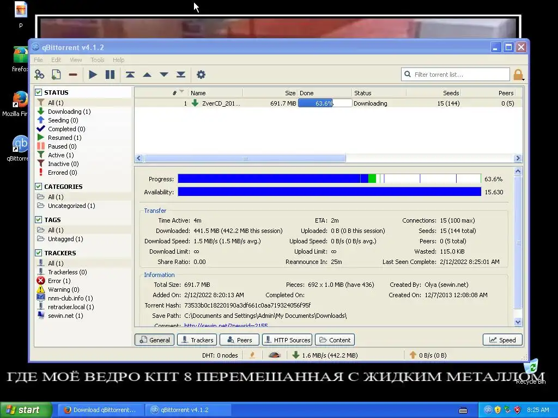Switch to the HTTP Sources tab
The width and height of the screenshot is (558, 418).
[x=287, y=340]
